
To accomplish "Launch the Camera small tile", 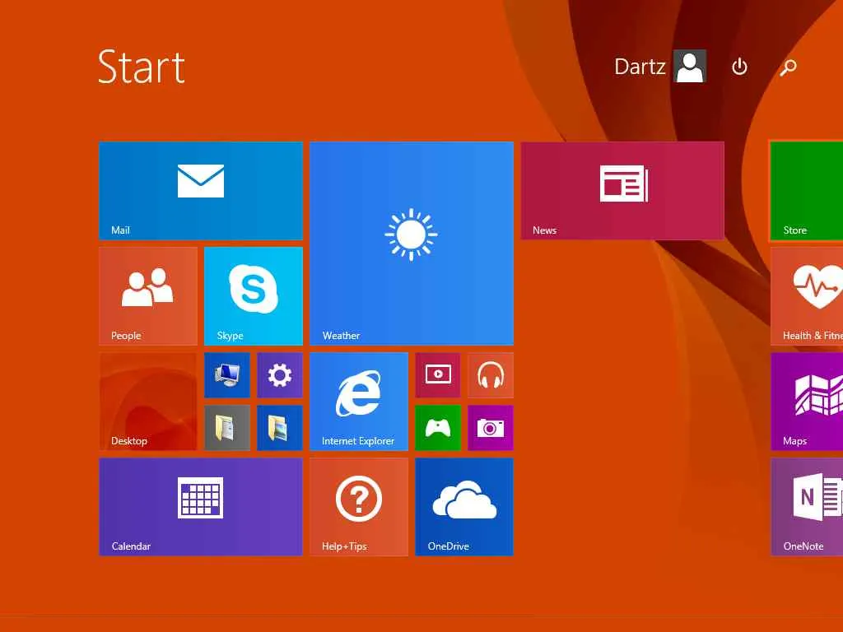I will (491, 428).
